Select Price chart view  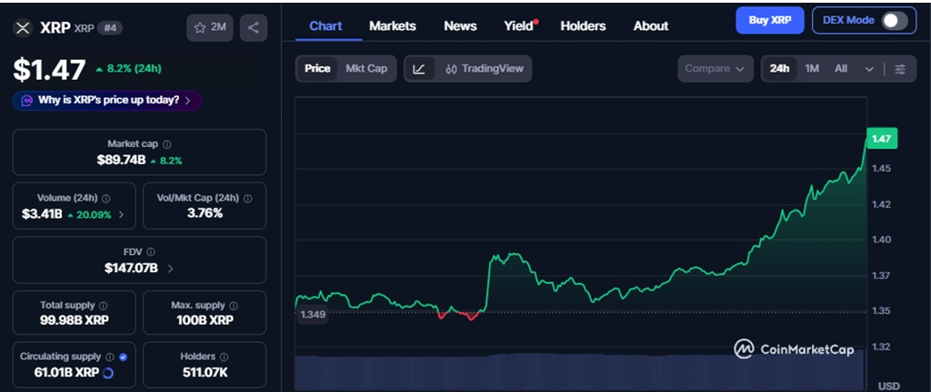pyautogui.click(x=317, y=69)
